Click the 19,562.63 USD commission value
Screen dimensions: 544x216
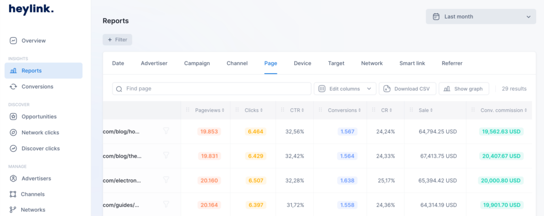(501, 132)
